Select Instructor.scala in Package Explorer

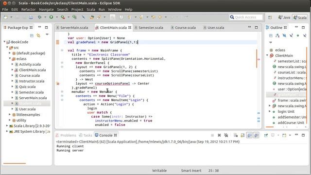click(x=32, y=81)
